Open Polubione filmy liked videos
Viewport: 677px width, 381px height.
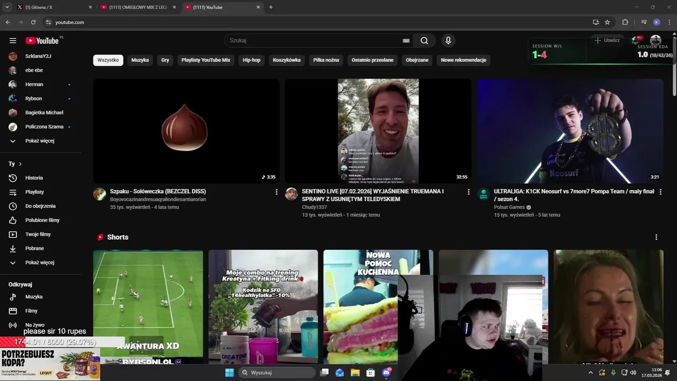click(42, 220)
